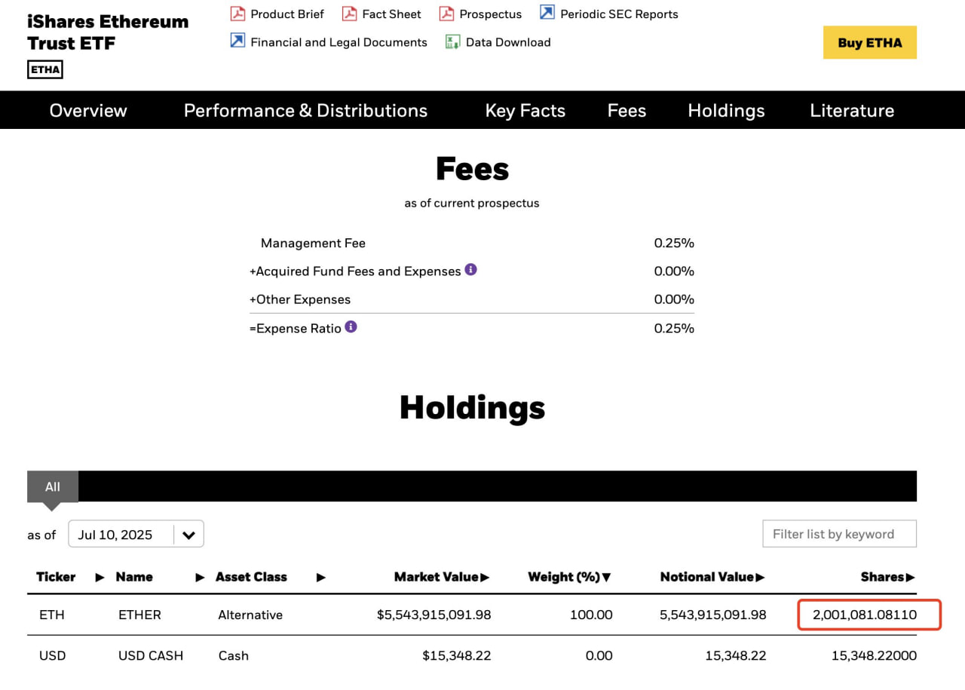
Task: Click the iShares Ethereum Trust ETF title
Action: point(108,32)
